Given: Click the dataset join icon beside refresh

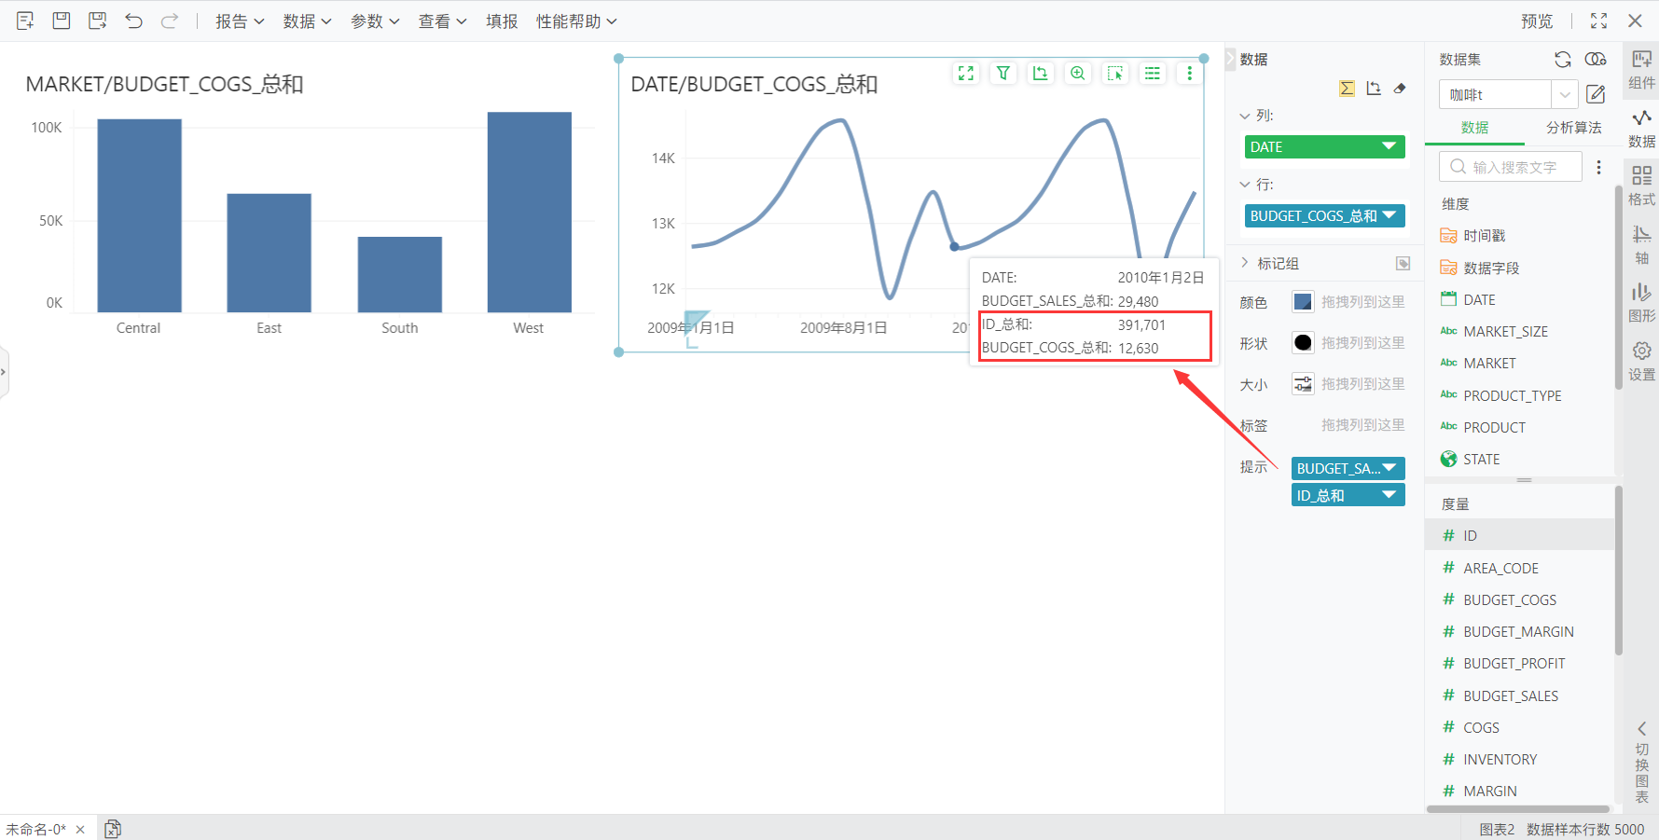Looking at the screenshot, I should tap(1596, 60).
